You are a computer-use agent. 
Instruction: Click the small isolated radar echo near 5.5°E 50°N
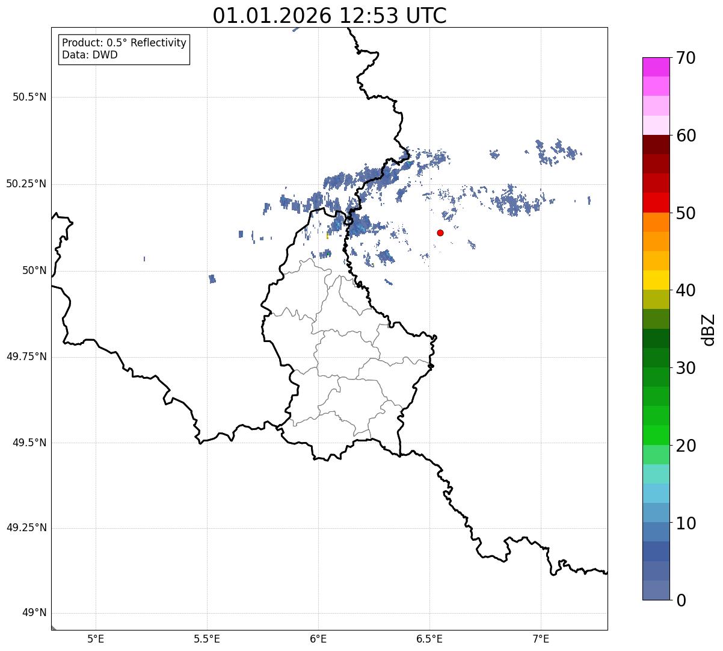(x=212, y=279)
